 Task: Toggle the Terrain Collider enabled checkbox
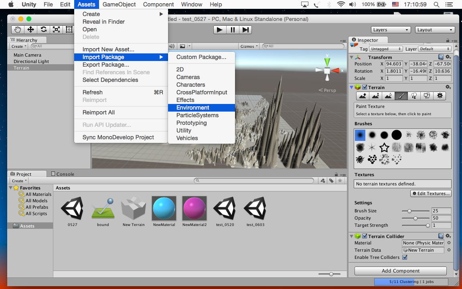coord(365,236)
